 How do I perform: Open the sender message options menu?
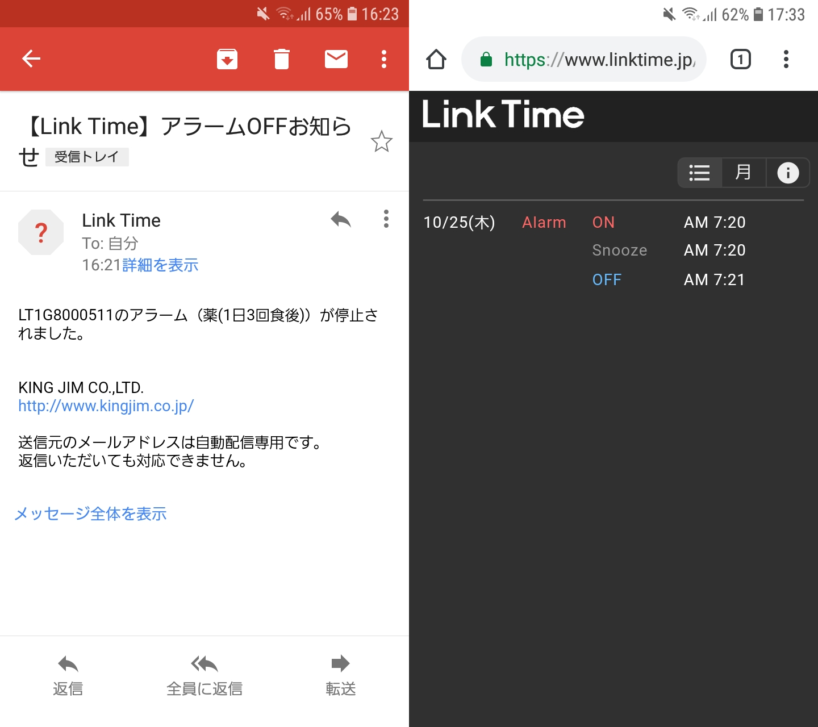[386, 219]
